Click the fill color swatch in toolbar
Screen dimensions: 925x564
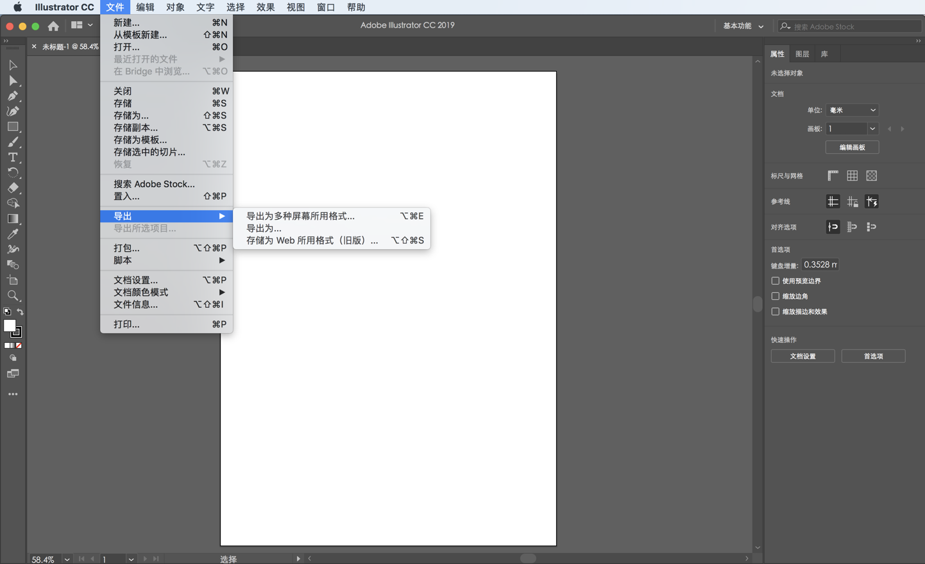[x=10, y=327]
